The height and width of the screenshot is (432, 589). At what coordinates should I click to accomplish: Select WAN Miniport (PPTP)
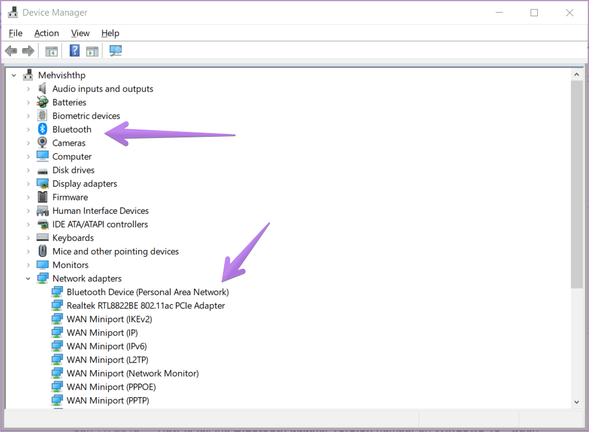pos(108,400)
